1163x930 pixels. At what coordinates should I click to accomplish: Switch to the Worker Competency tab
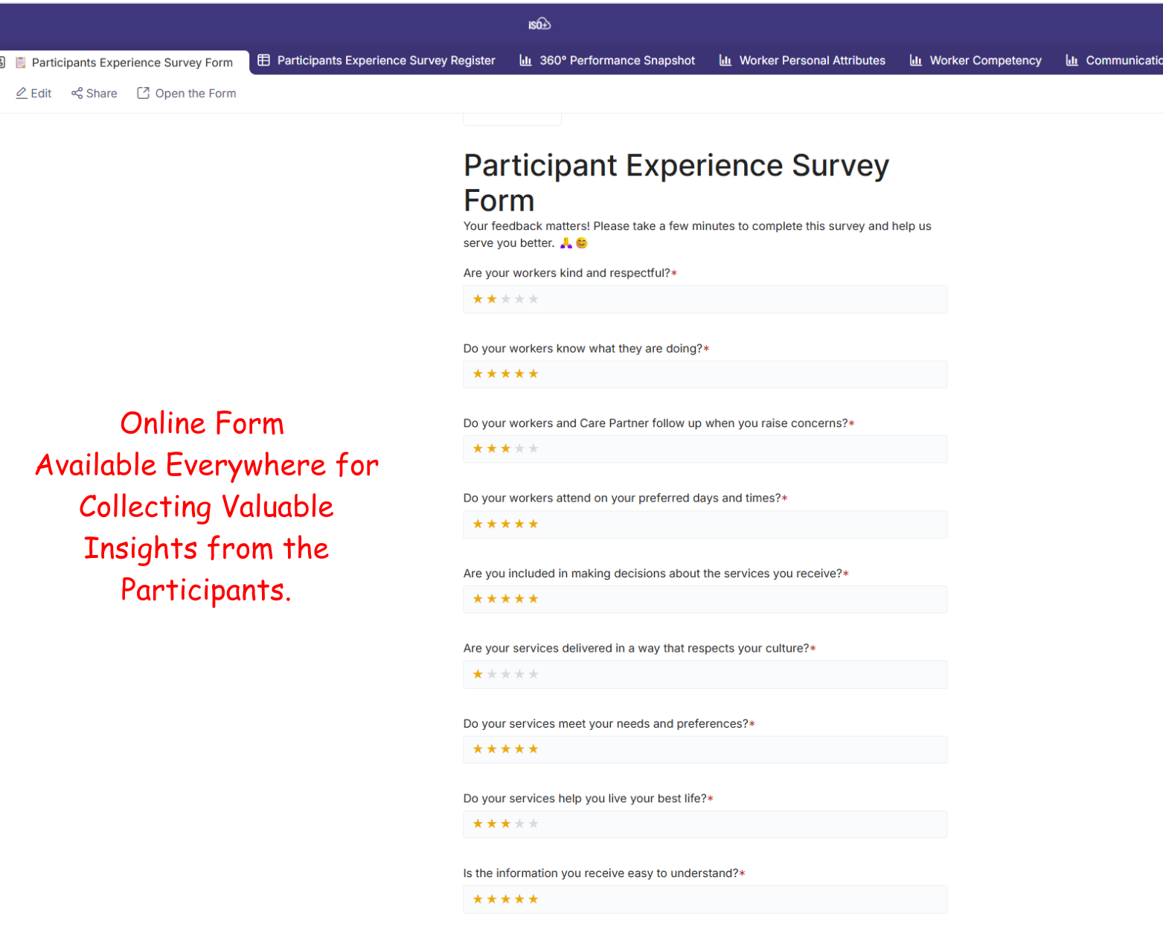click(984, 60)
